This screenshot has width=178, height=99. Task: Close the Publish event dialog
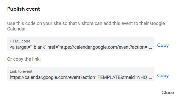pyautogui.click(x=168, y=92)
